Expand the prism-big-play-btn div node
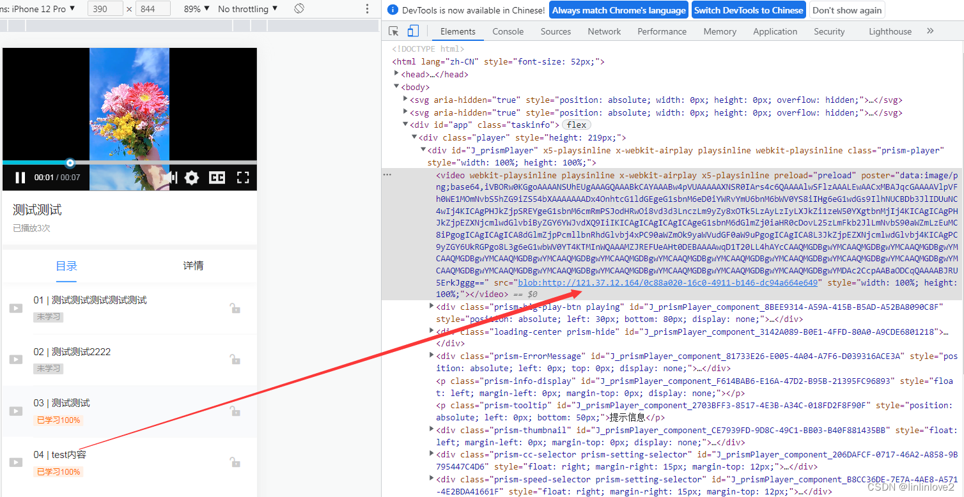 point(431,307)
